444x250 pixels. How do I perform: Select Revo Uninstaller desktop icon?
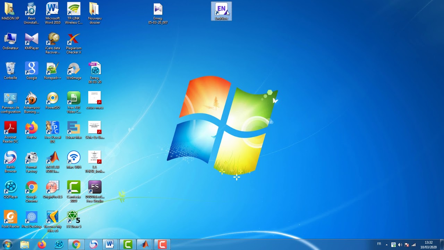[x=32, y=13]
